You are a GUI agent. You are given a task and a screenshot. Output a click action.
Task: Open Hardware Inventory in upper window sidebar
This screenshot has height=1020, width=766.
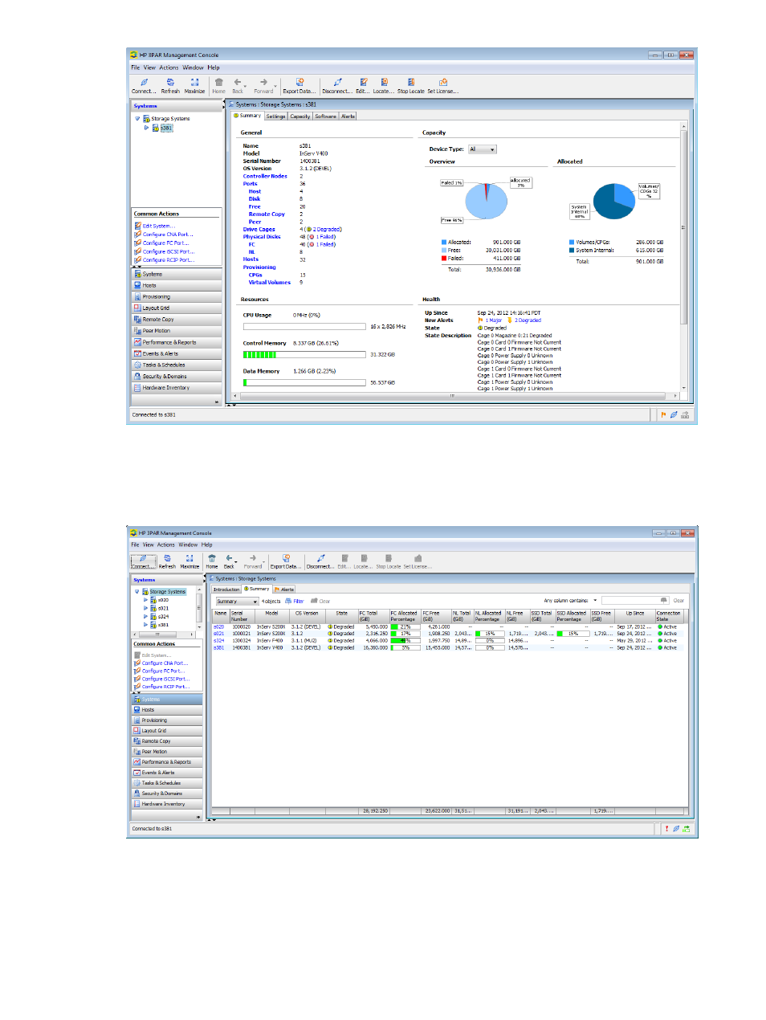coord(177,387)
